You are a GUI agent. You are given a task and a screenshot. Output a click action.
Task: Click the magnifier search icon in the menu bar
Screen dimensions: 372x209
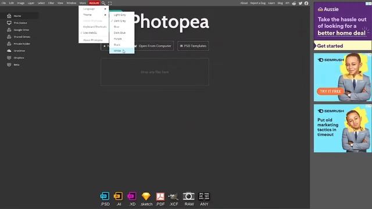103,3
